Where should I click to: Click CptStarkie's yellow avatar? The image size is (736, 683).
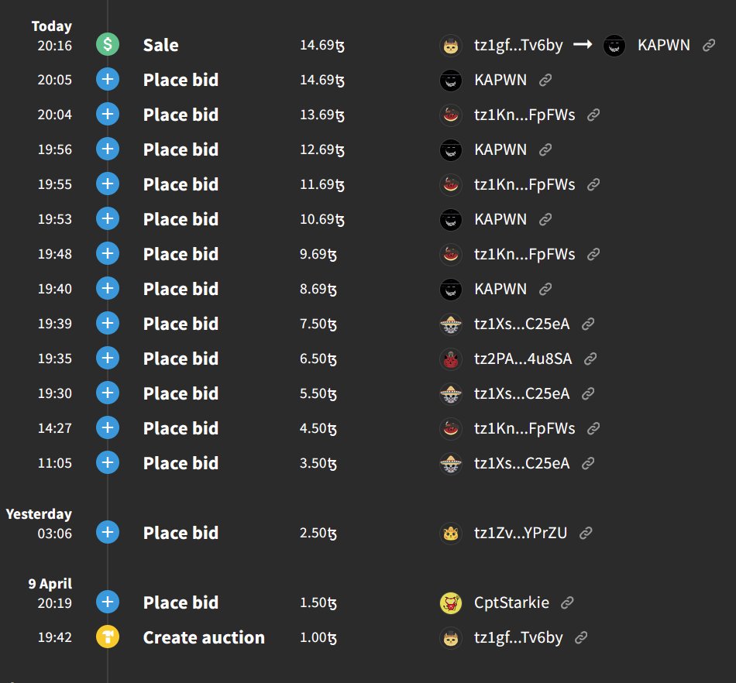(451, 602)
